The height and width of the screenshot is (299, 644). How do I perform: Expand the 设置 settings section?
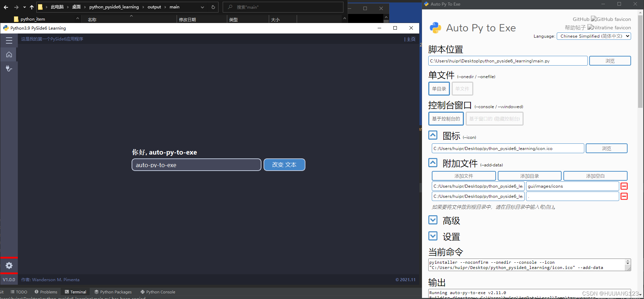pyautogui.click(x=433, y=236)
